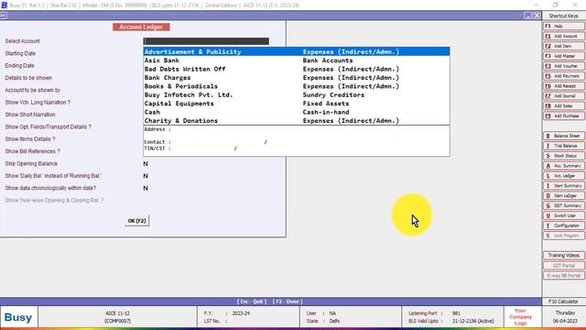Click the Add Master shortcut
The height and width of the screenshot is (330, 586).
point(564,56)
